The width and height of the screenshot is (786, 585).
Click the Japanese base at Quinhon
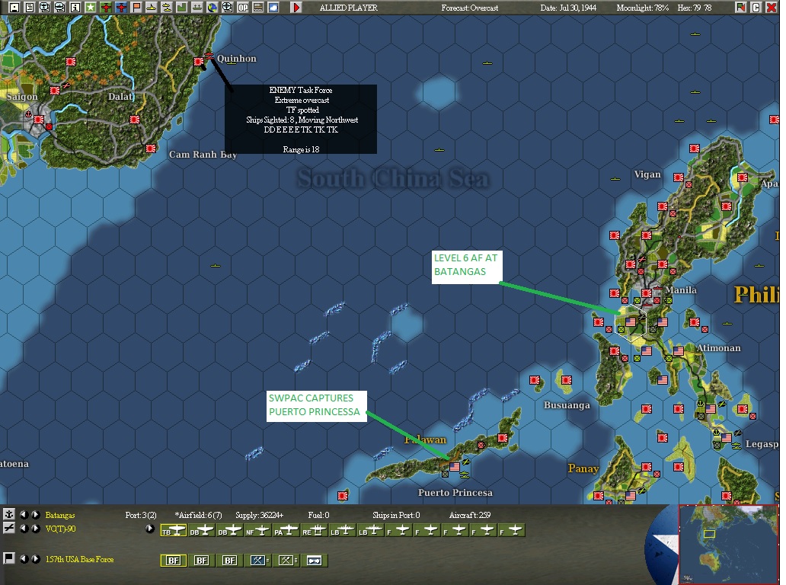[199, 62]
